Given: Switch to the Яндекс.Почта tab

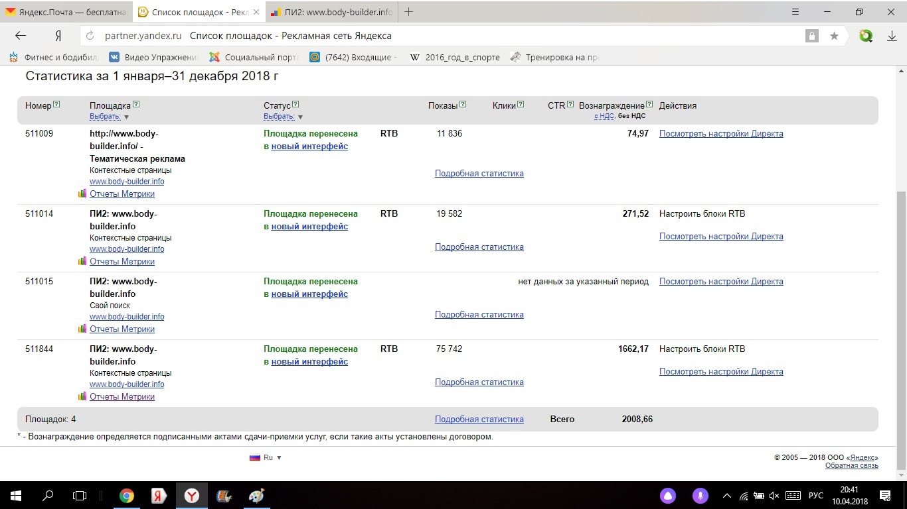Looking at the screenshot, I should coord(66,12).
